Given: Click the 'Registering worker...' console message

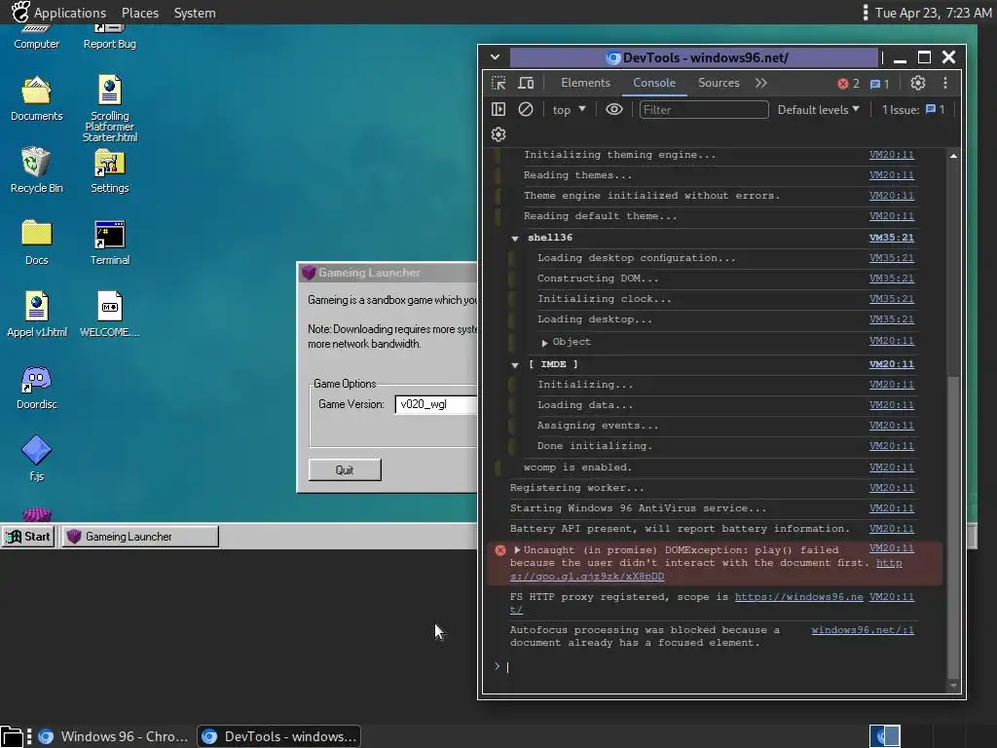Looking at the screenshot, I should click(576, 488).
